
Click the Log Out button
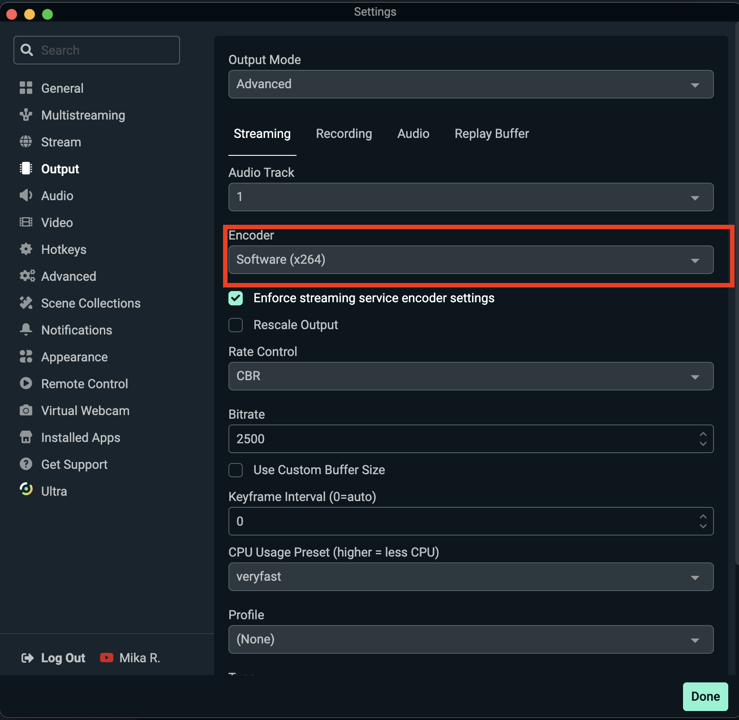(63, 658)
